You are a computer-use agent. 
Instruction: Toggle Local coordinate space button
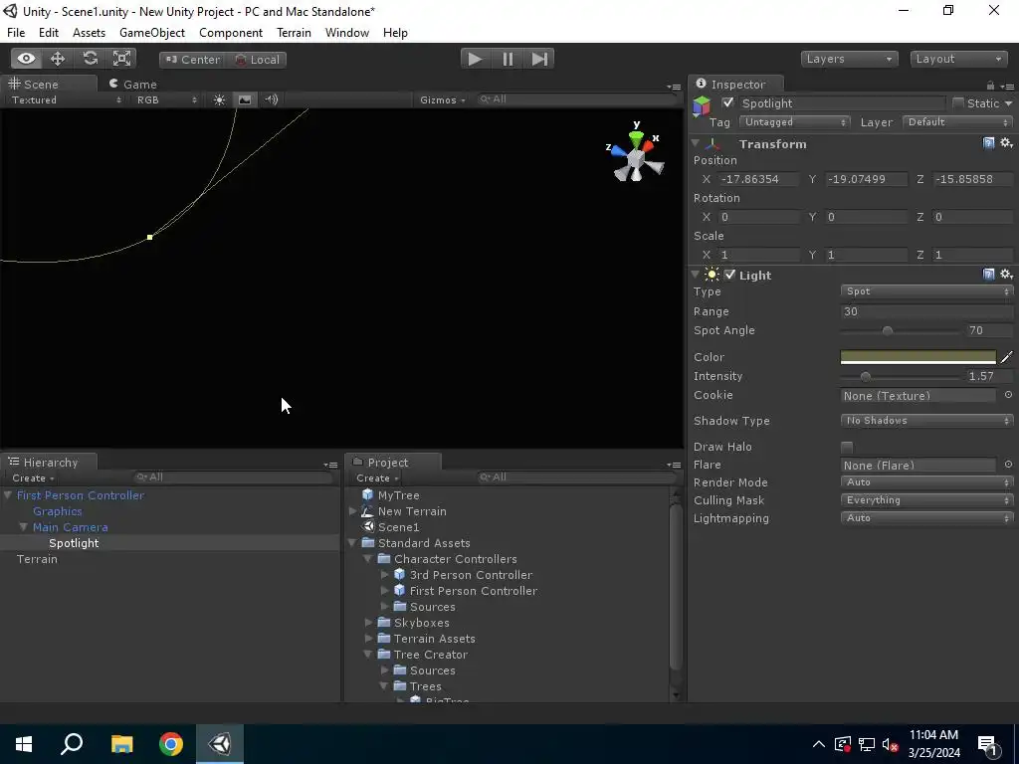click(x=256, y=60)
